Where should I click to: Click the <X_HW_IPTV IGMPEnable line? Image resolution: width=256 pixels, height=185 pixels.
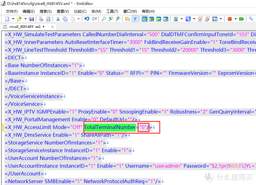[x=130, y=112]
